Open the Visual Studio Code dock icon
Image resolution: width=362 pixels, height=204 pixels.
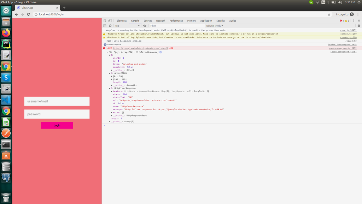[6, 100]
